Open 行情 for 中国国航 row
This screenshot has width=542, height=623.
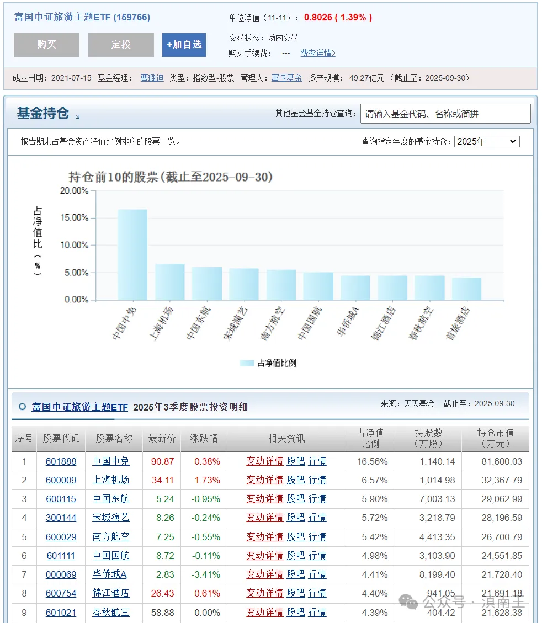tap(317, 556)
